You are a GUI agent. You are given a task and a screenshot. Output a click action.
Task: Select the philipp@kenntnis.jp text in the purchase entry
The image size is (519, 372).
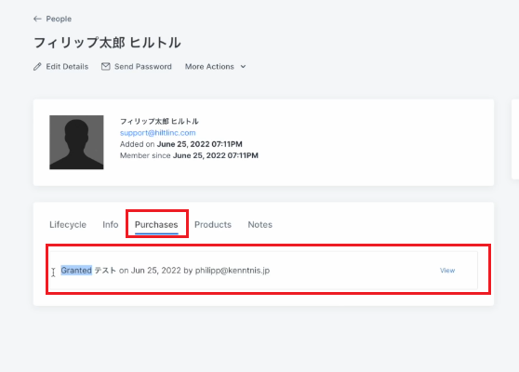tap(233, 271)
